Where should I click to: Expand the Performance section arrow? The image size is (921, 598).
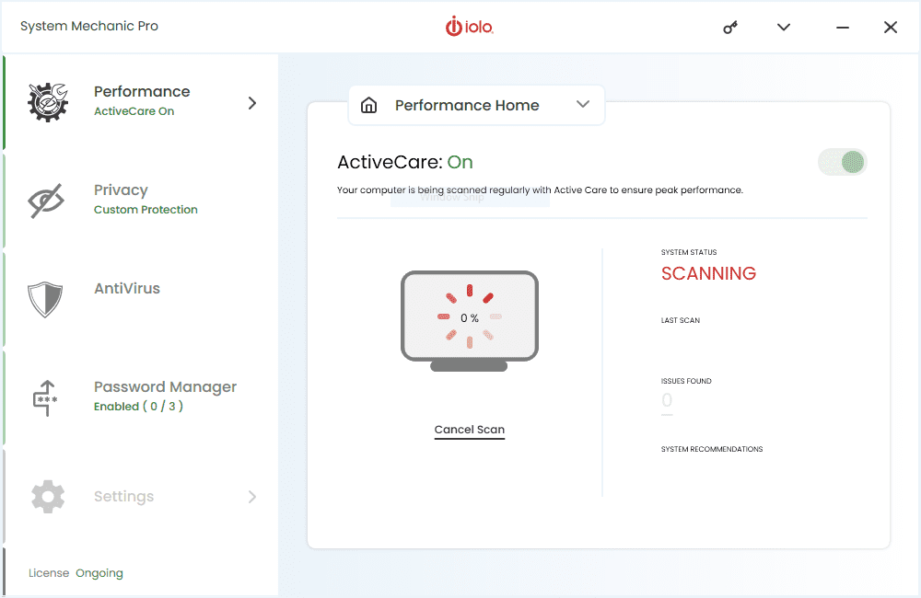252,103
